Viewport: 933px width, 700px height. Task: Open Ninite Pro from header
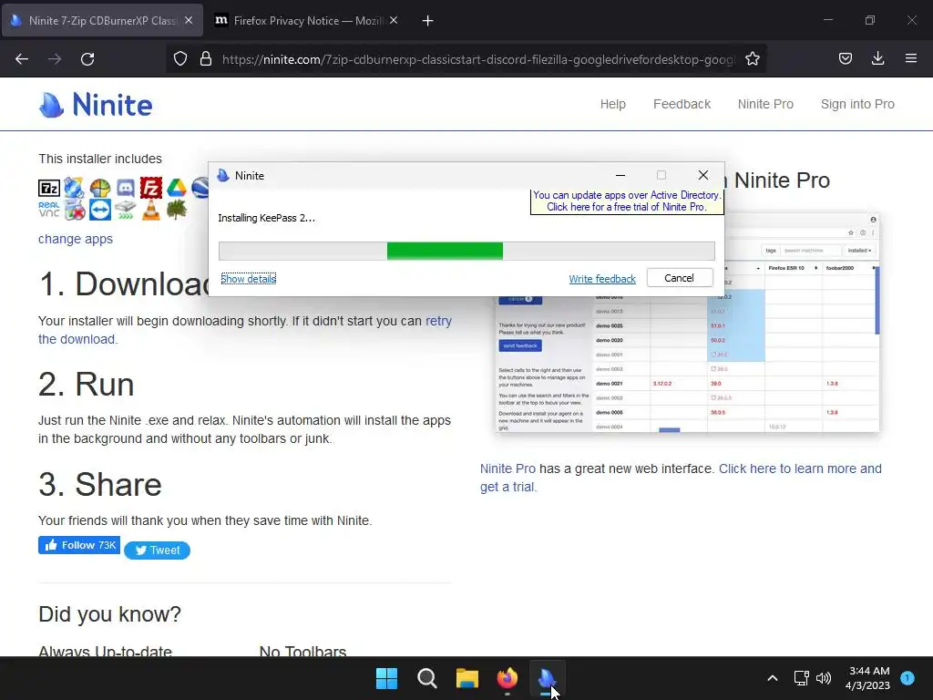[765, 104]
